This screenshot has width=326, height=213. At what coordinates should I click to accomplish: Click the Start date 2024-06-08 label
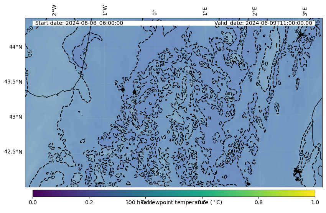pos(79,23)
